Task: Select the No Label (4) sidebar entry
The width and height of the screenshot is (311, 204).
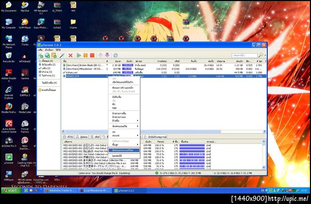Action: (49, 83)
